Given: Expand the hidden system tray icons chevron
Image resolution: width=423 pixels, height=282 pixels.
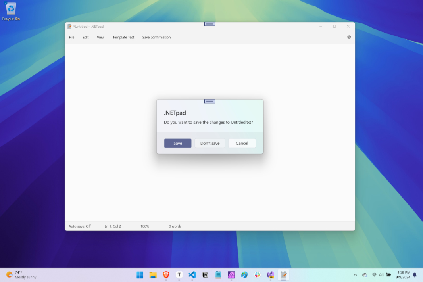Looking at the screenshot, I should (355, 275).
